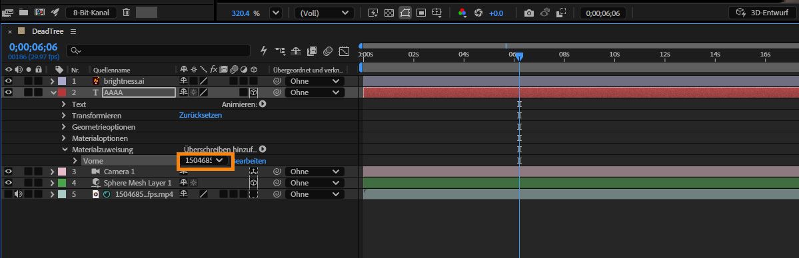This screenshot has height=258, width=799.
Task: Click Zurücksetzen to reset transform
Action: point(201,115)
